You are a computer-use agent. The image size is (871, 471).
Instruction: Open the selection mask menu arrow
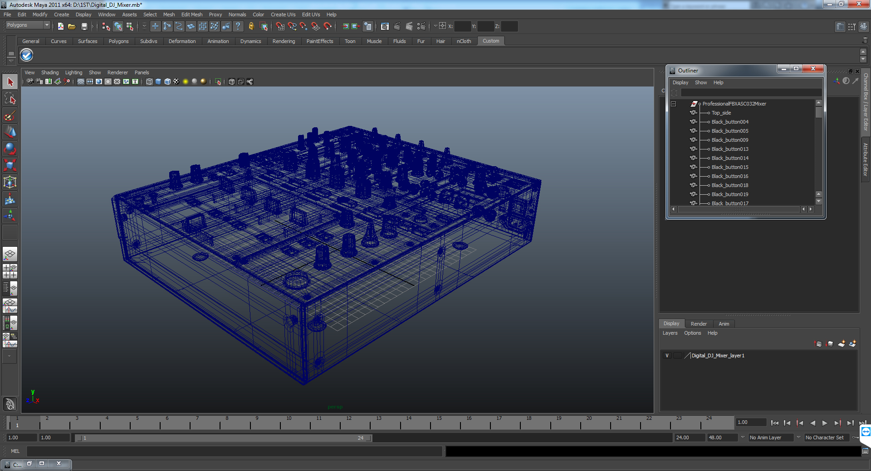click(x=144, y=26)
